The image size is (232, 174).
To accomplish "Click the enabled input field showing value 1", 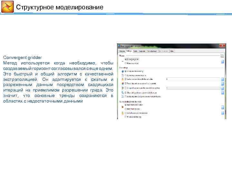I will pyautogui.click(x=193, y=79).
